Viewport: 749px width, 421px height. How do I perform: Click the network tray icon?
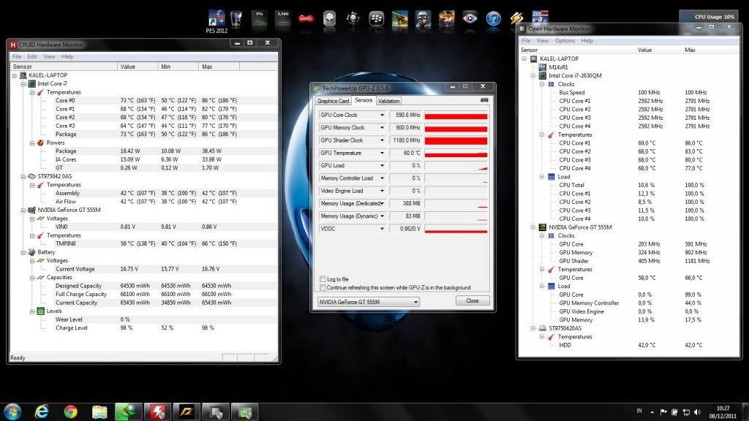coord(686,412)
